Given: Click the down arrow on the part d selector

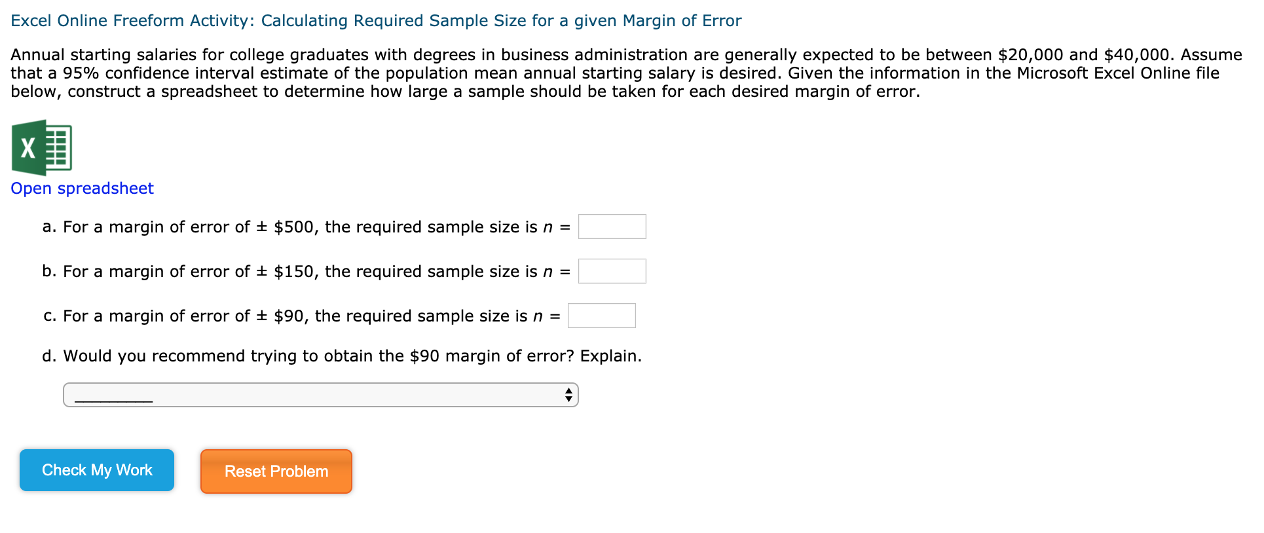Looking at the screenshot, I should [568, 399].
